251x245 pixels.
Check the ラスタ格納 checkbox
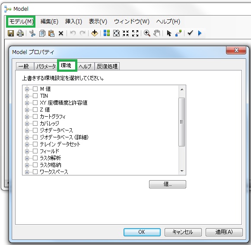point(35,165)
